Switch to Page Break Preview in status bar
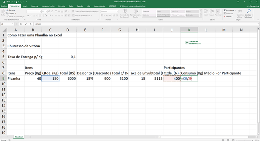The image size is (260, 142). point(233,140)
